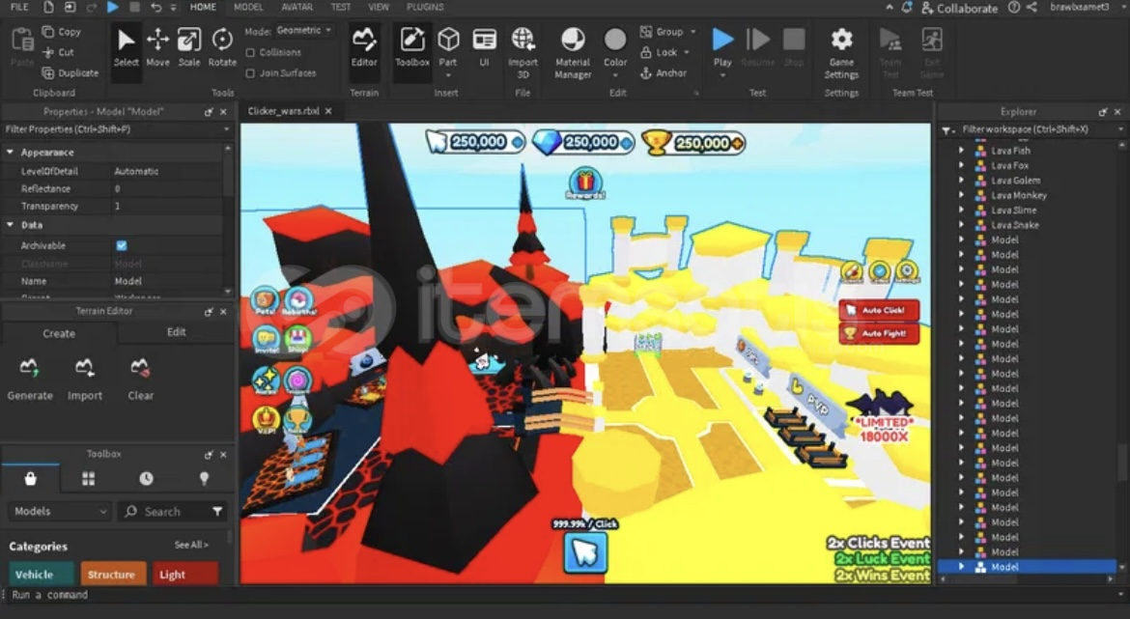1130x619 pixels.
Task: Collapse the Appearance properties section
Action: (x=10, y=153)
